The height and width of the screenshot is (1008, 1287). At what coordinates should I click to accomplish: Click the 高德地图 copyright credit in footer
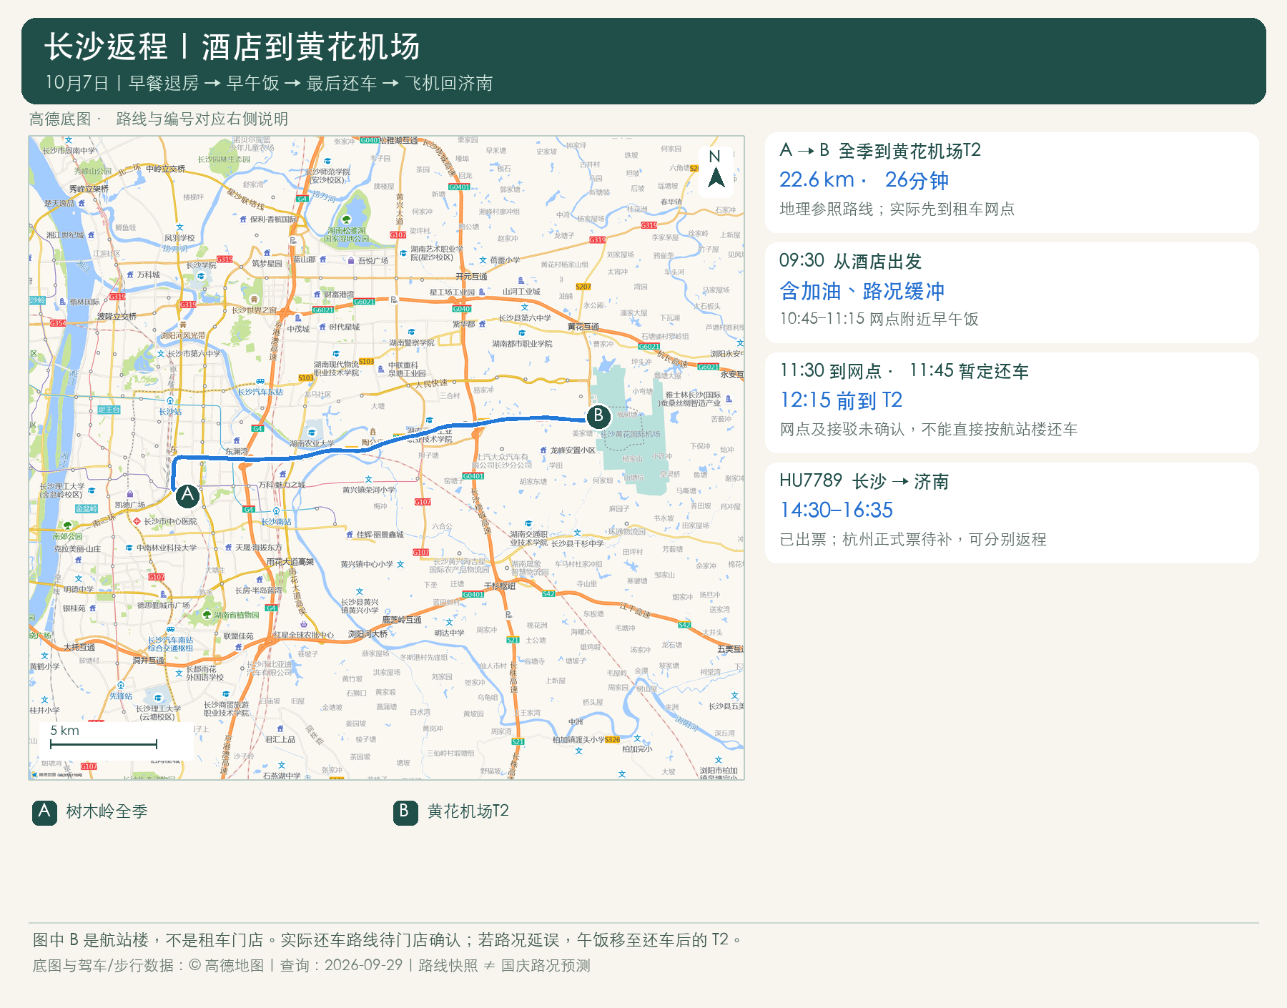(x=227, y=965)
